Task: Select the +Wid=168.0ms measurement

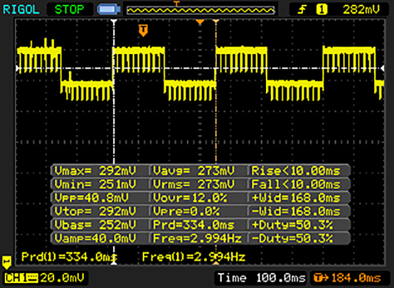Action: (295, 198)
